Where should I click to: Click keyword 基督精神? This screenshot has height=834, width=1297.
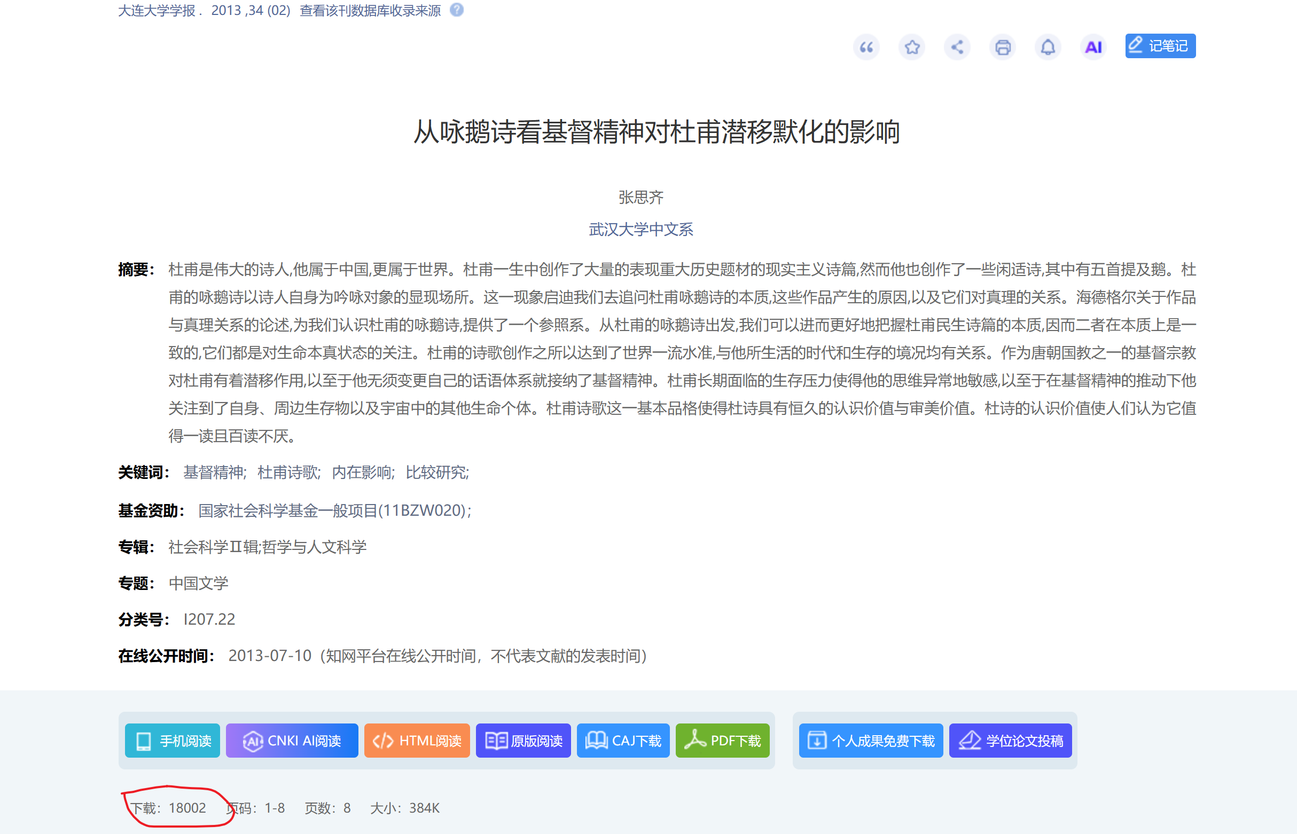pyautogui.click(x=214, y=472)
